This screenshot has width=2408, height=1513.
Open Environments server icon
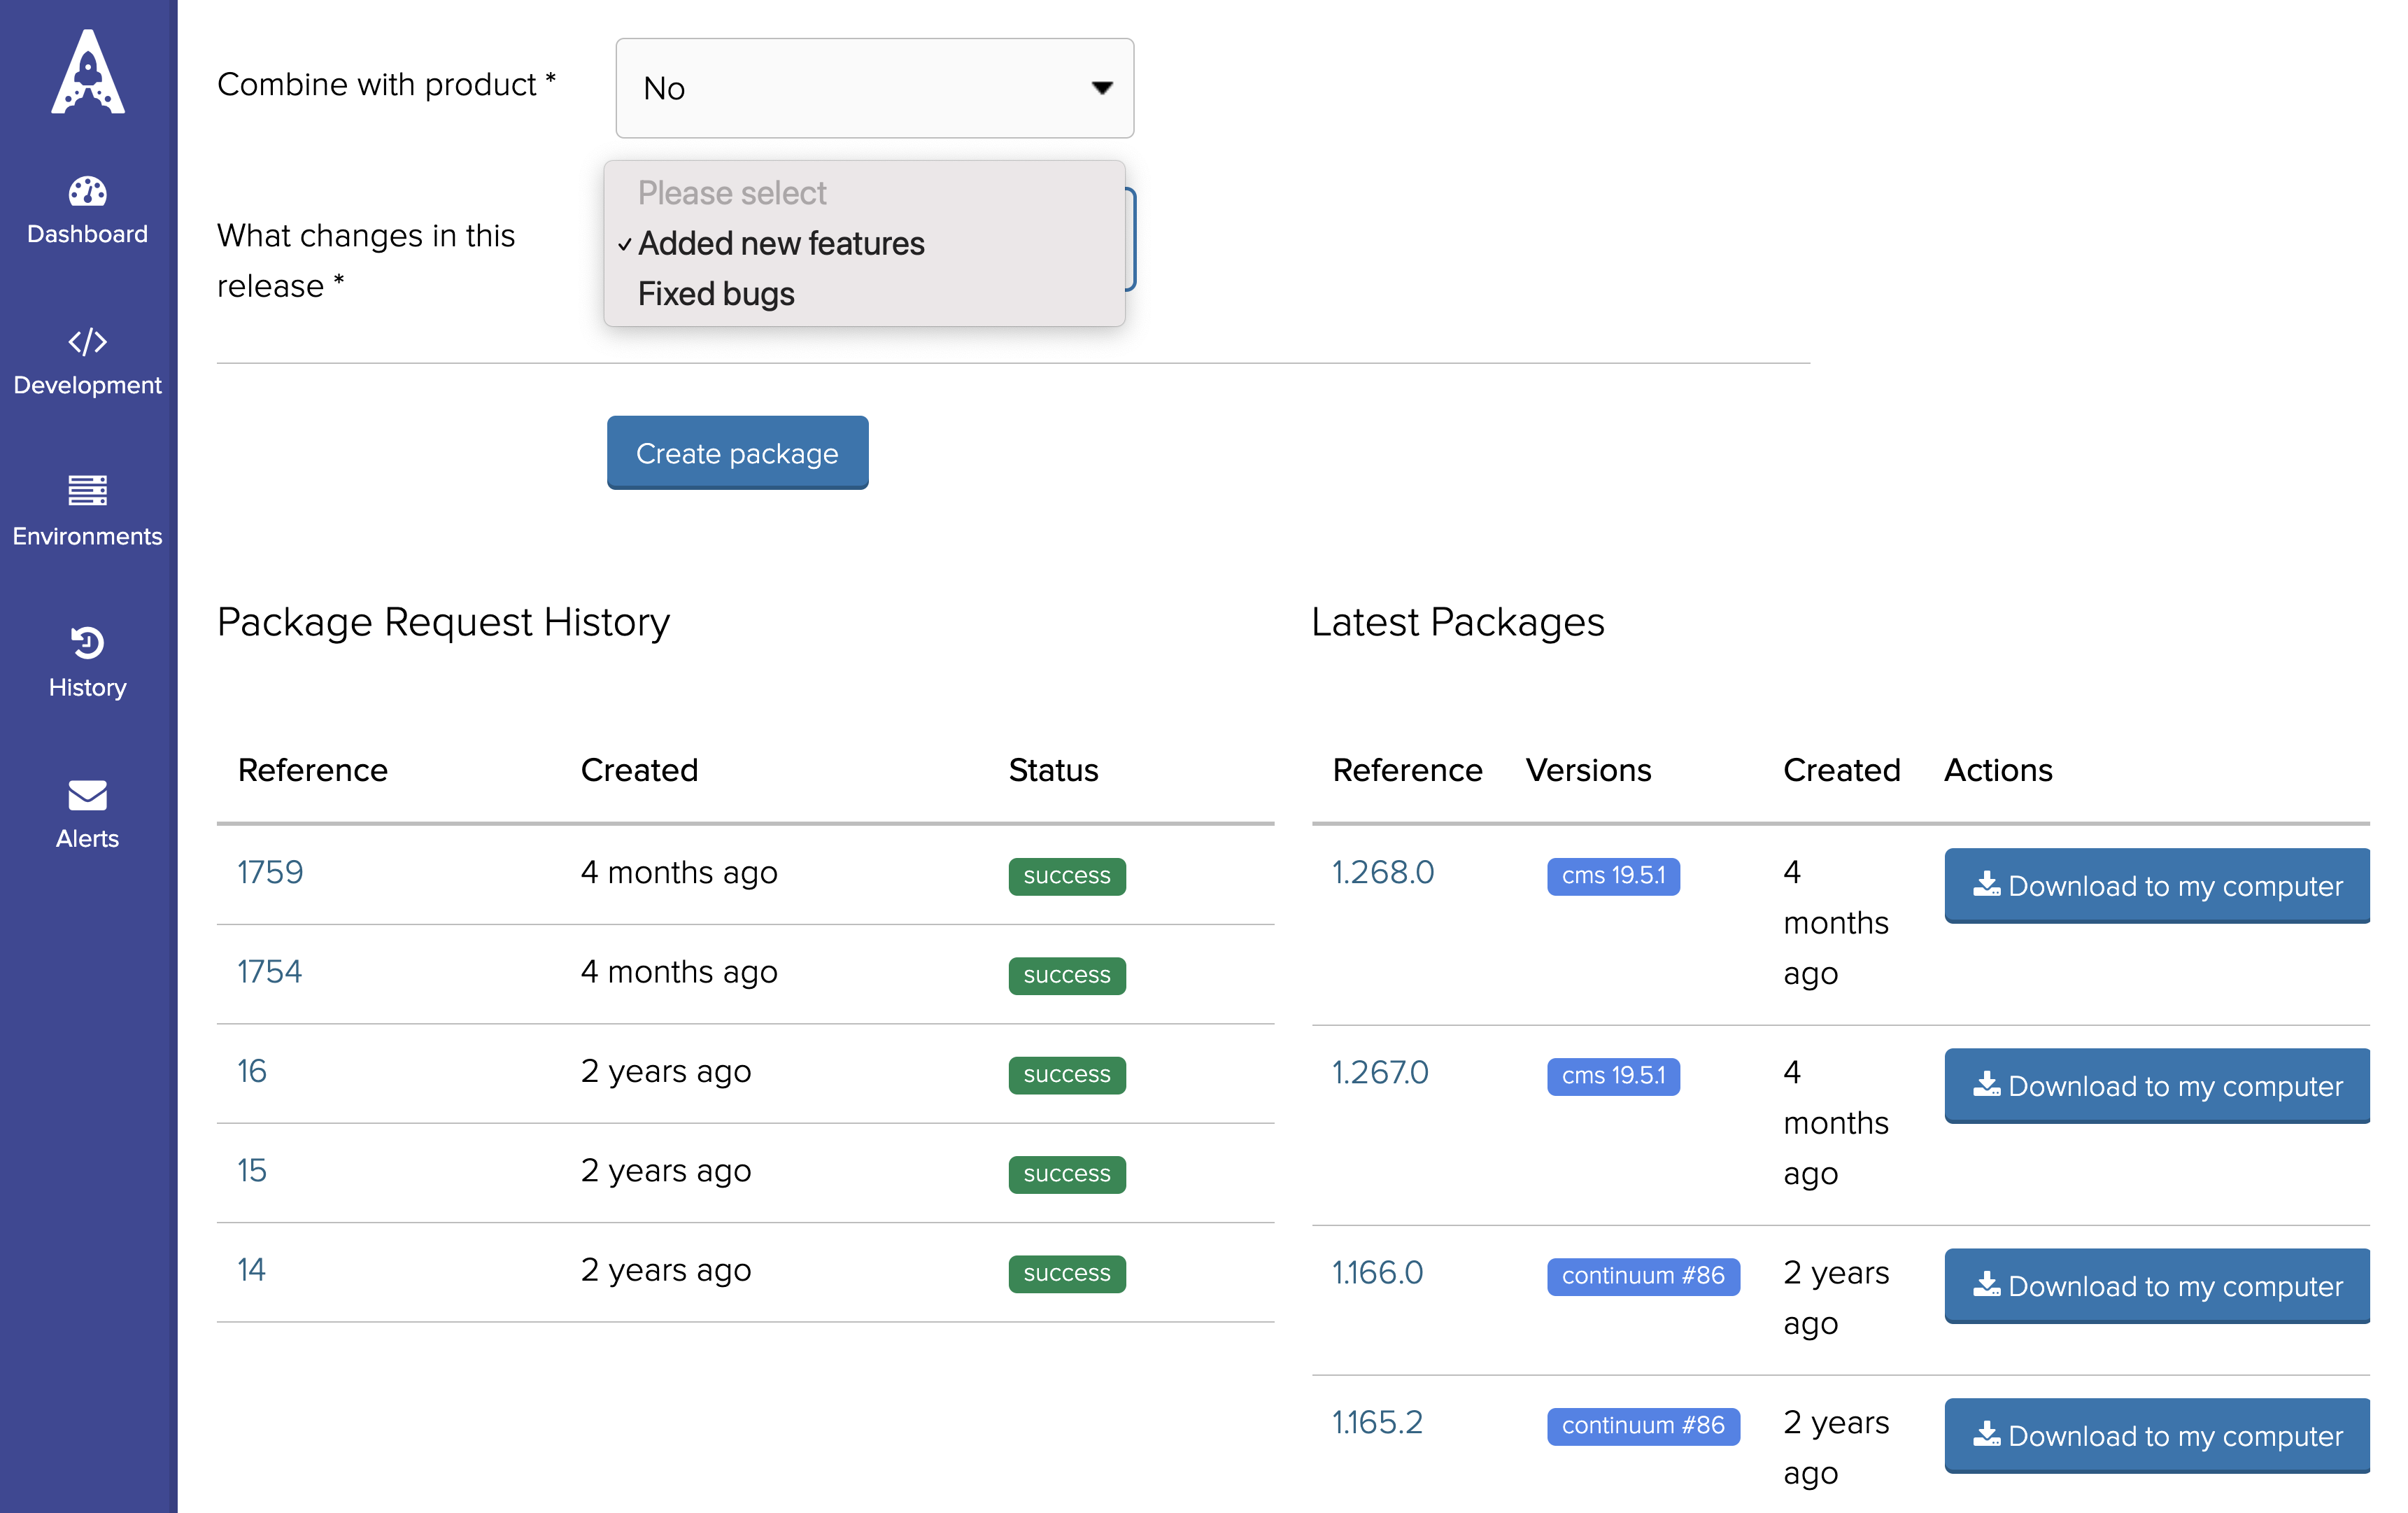87,491
